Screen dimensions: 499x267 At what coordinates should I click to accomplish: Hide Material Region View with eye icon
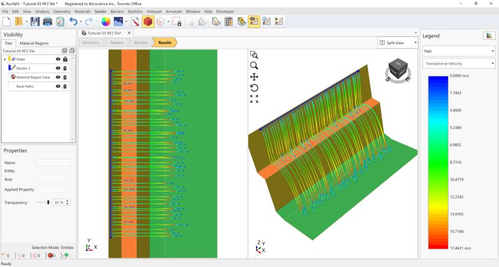(x=58, y=77)
